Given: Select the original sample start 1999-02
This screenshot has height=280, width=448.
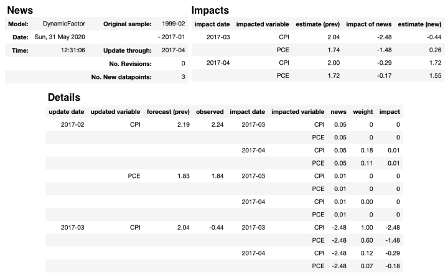Looking at the screenshot, I should [x=172, y=24].
